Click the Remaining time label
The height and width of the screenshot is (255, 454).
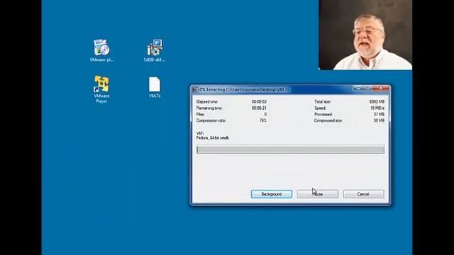[209, 108]
